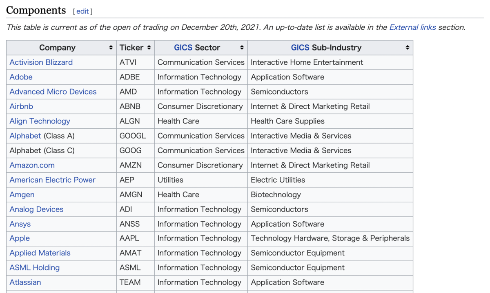This screenshot has height=293, width=490.
Task: Select Interactive Media & Services cell in GOOGL row
Action: tap(330, 136)
